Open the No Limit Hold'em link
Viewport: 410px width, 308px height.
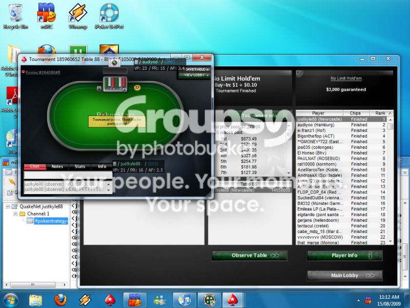point(346,79)
